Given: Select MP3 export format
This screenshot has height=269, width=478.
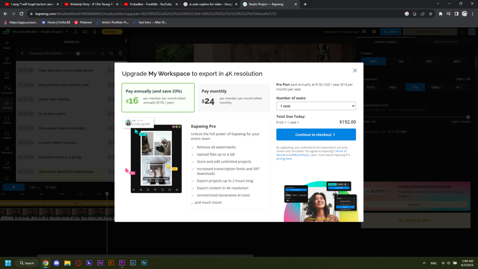Looking at the screenshot, I should pos(457,62).
